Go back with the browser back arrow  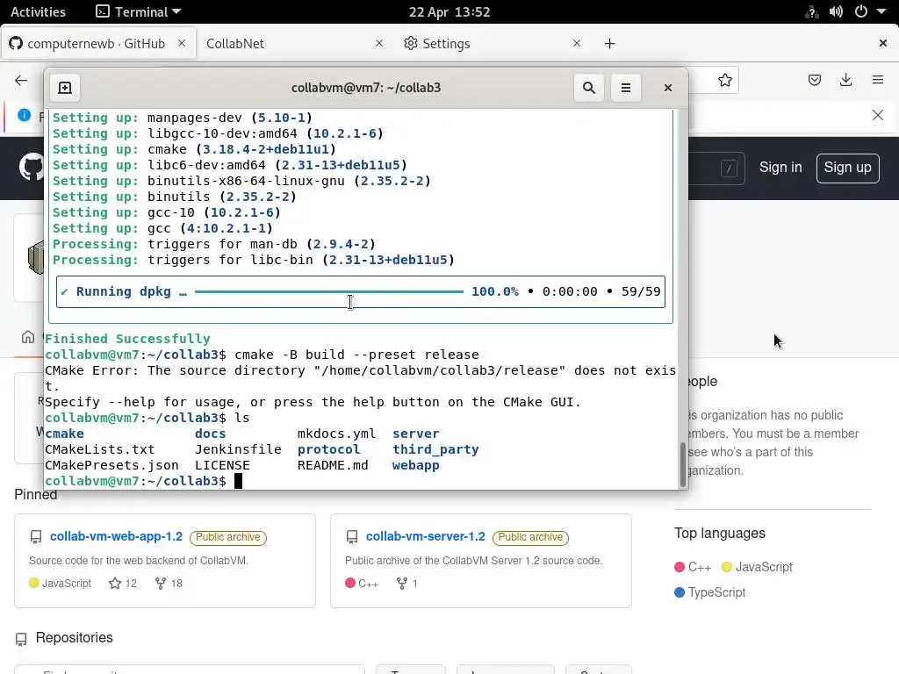21,80
